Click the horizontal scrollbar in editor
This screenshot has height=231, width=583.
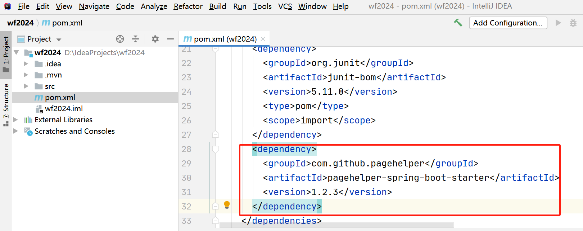336,225
